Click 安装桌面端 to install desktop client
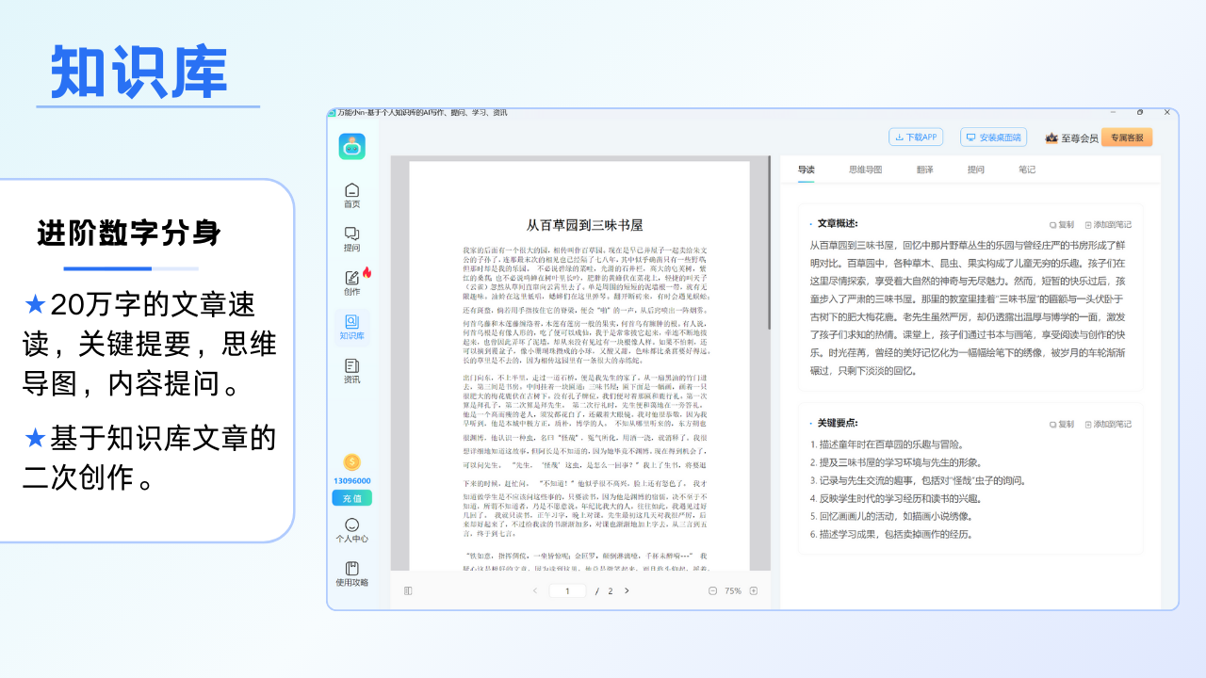Image resolution: width=1206 pixels, height=678 pixels. click(x=993, y=137)
